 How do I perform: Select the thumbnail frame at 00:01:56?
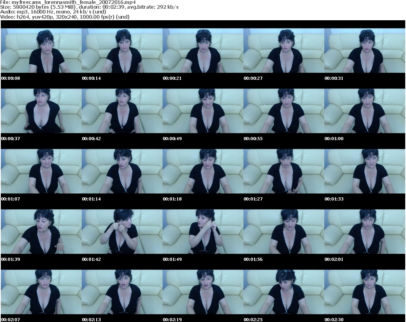coord(284,232)
